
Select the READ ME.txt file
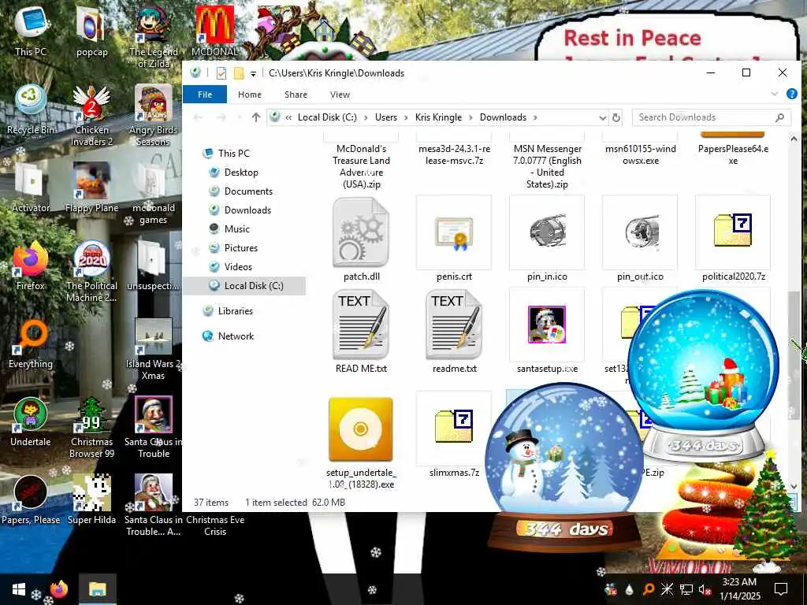[x=361, y=332]
